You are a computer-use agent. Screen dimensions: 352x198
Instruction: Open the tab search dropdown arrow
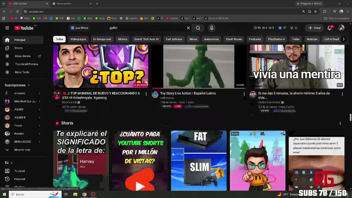[x=4, y=4]
